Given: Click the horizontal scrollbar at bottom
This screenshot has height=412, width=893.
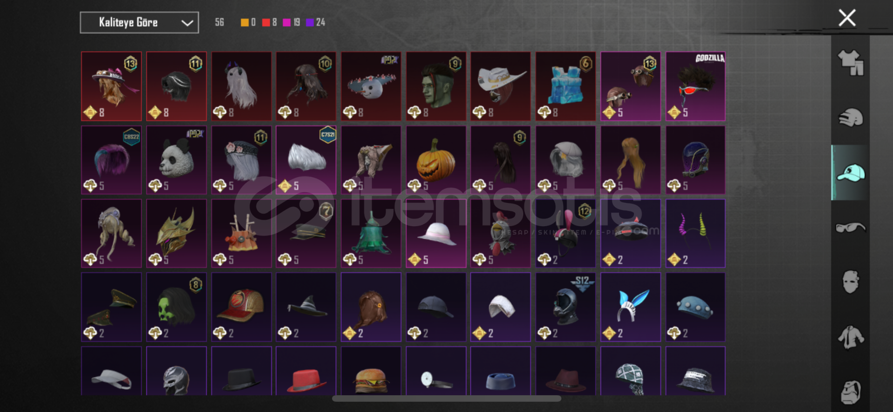Looking at the screenshot, I should [446, 399].
